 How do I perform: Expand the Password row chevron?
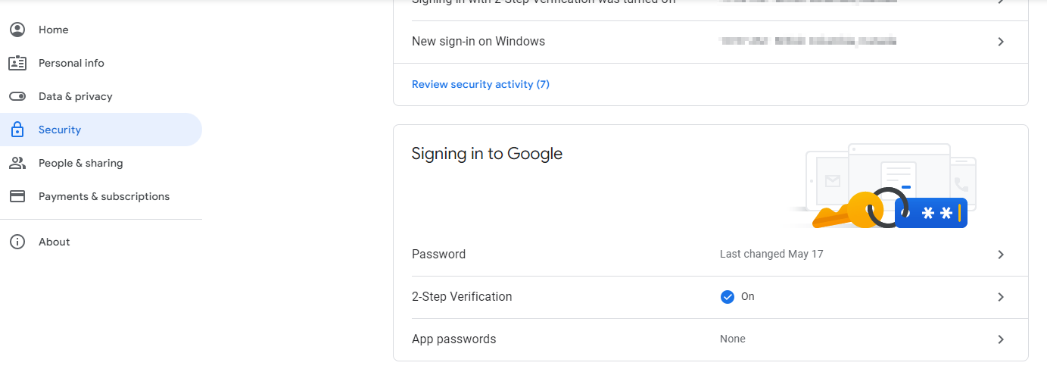click(x=1001, y=255)
